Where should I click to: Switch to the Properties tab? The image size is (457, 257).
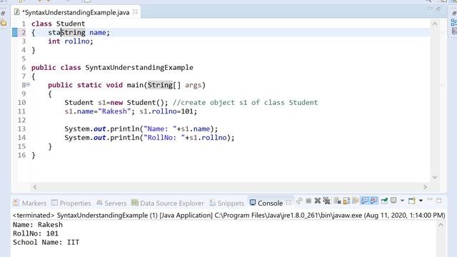71,203
